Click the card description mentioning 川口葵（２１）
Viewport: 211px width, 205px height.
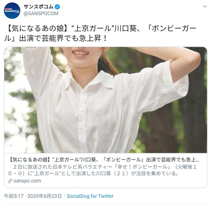click(x=102, y=170)
